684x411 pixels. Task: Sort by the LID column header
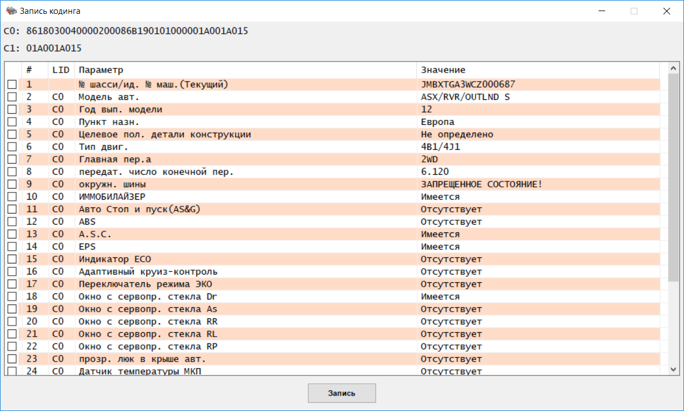[61, 70]
